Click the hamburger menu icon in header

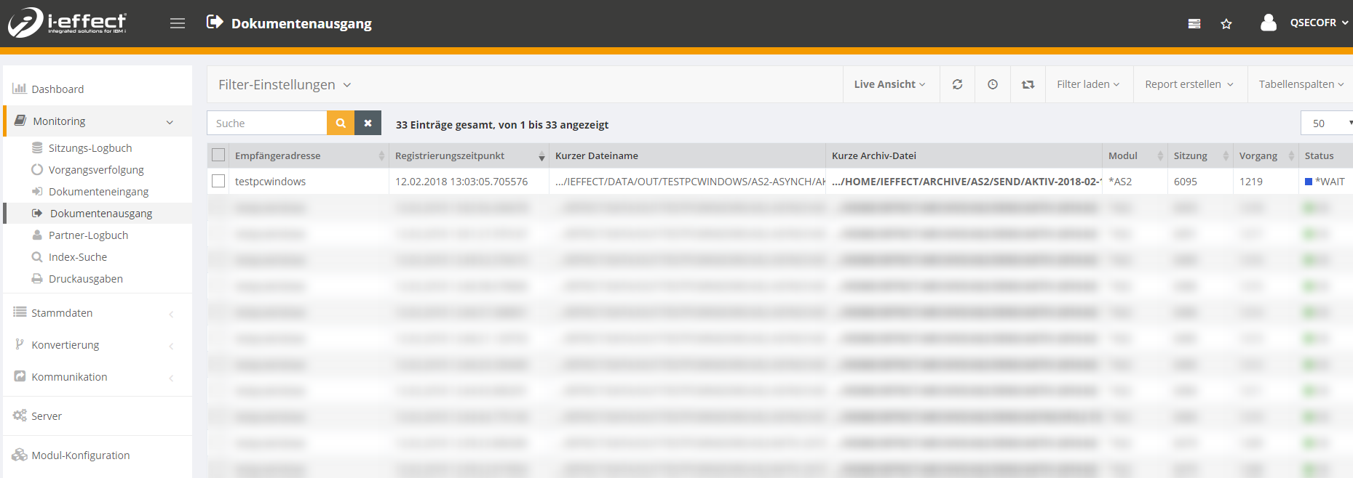click(x=178, y=23)
